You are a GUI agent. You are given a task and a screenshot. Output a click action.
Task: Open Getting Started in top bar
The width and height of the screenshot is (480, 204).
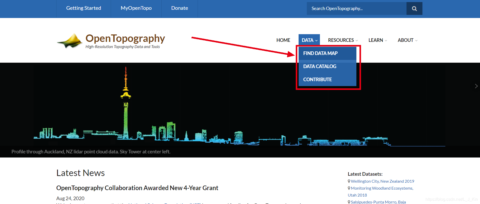pyautogui.click(x=84, y=8)
